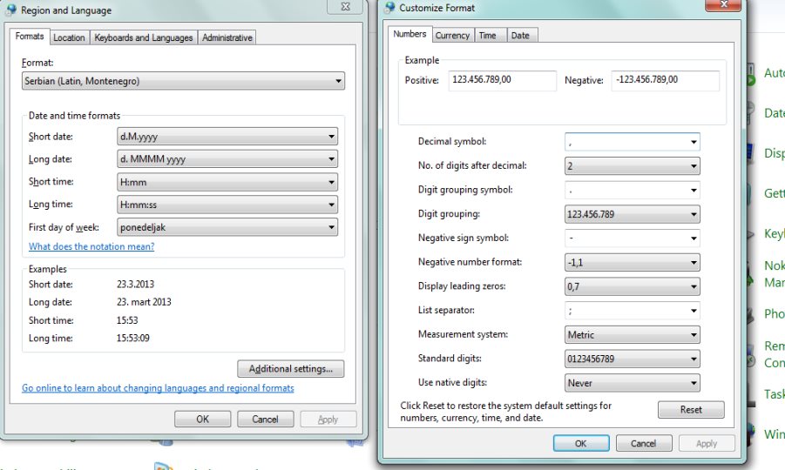Click Reset to restore default settings

[x=691, y=409]
